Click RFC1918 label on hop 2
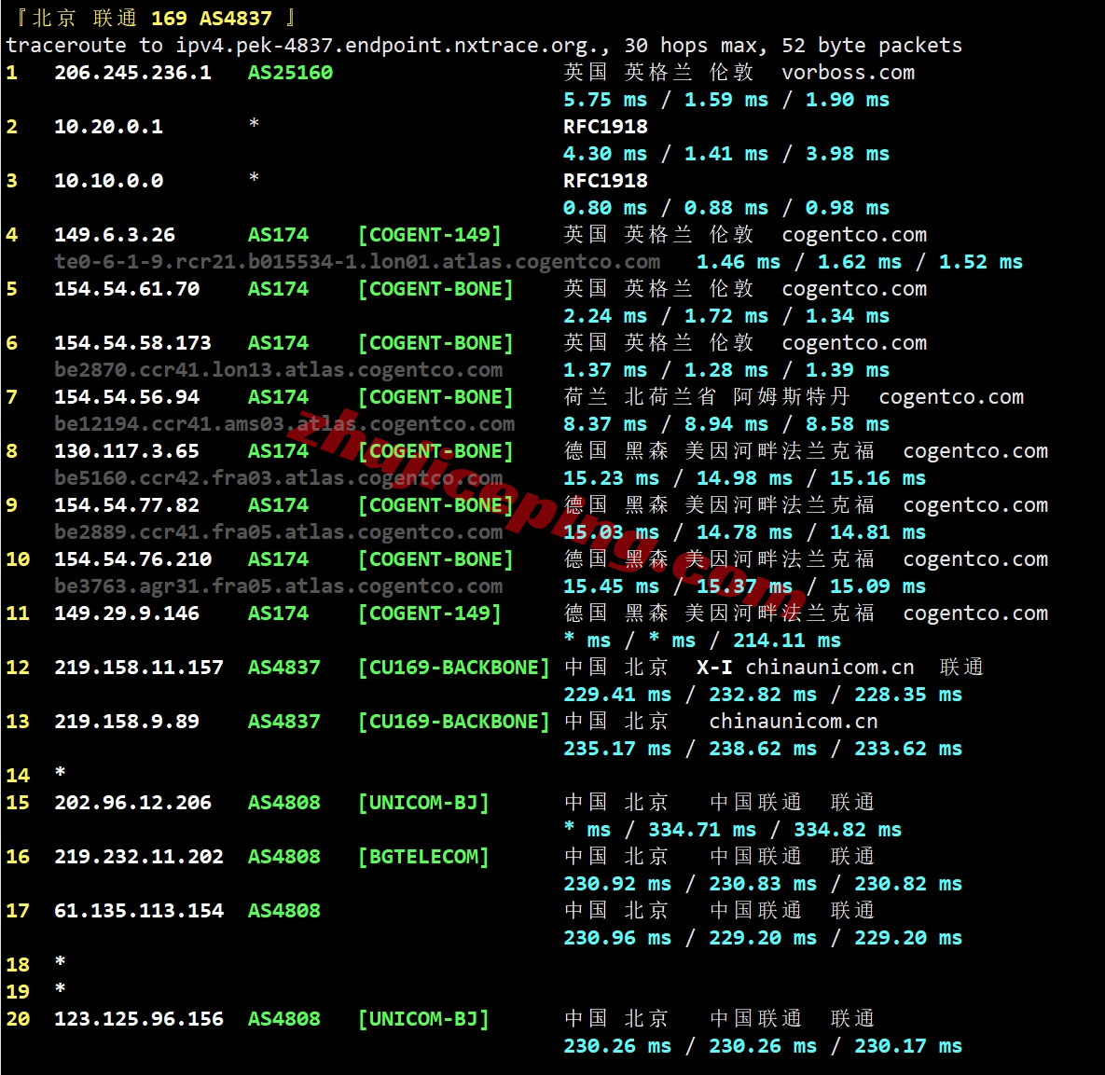1105x1075 pixels. 605,127
